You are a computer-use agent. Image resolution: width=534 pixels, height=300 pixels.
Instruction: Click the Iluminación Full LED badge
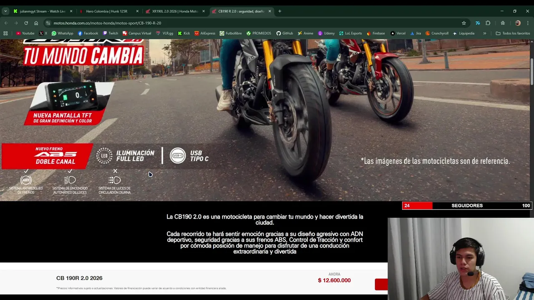pyautogui.click(x=125, y=156)
